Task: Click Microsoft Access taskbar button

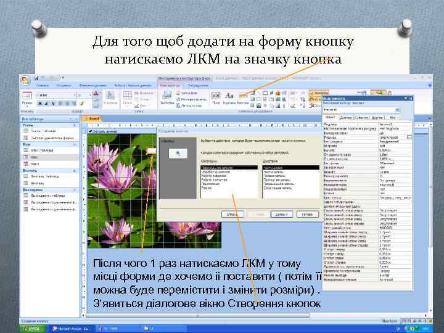Action: [x=72, y=329]
